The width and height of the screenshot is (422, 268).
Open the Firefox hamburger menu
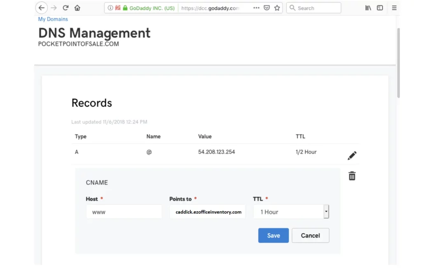(x=394, y=7)
